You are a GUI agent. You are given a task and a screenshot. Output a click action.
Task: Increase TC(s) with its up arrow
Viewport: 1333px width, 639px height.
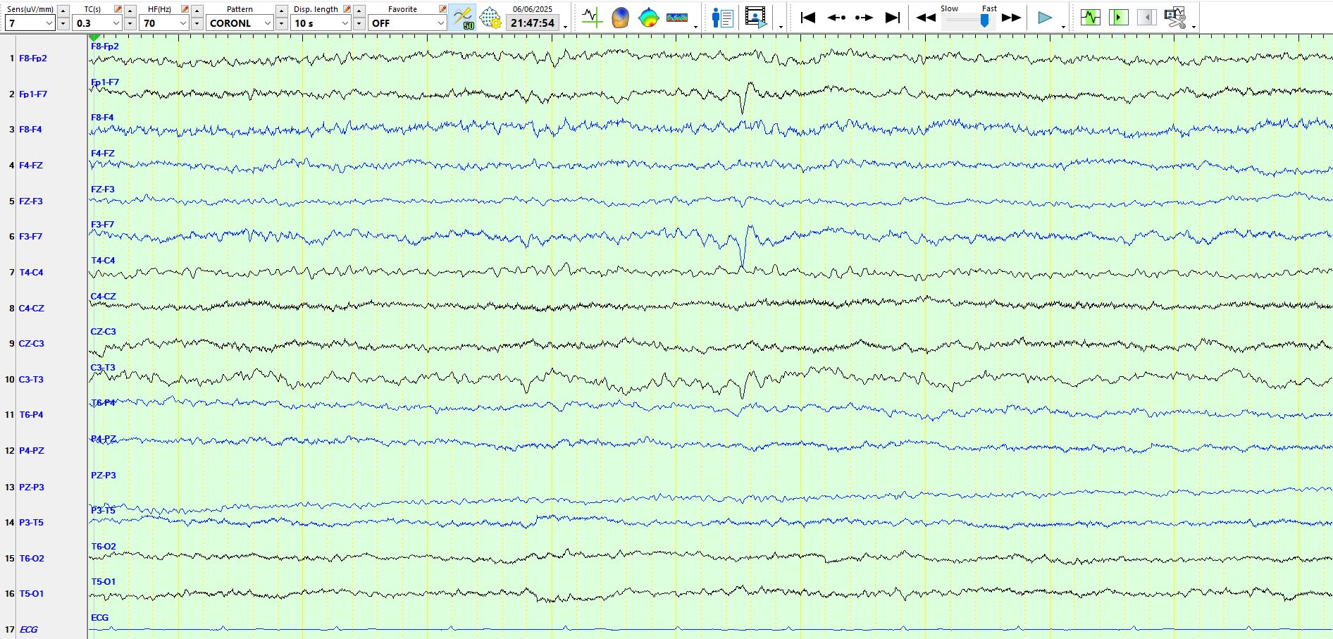point(130,11)
